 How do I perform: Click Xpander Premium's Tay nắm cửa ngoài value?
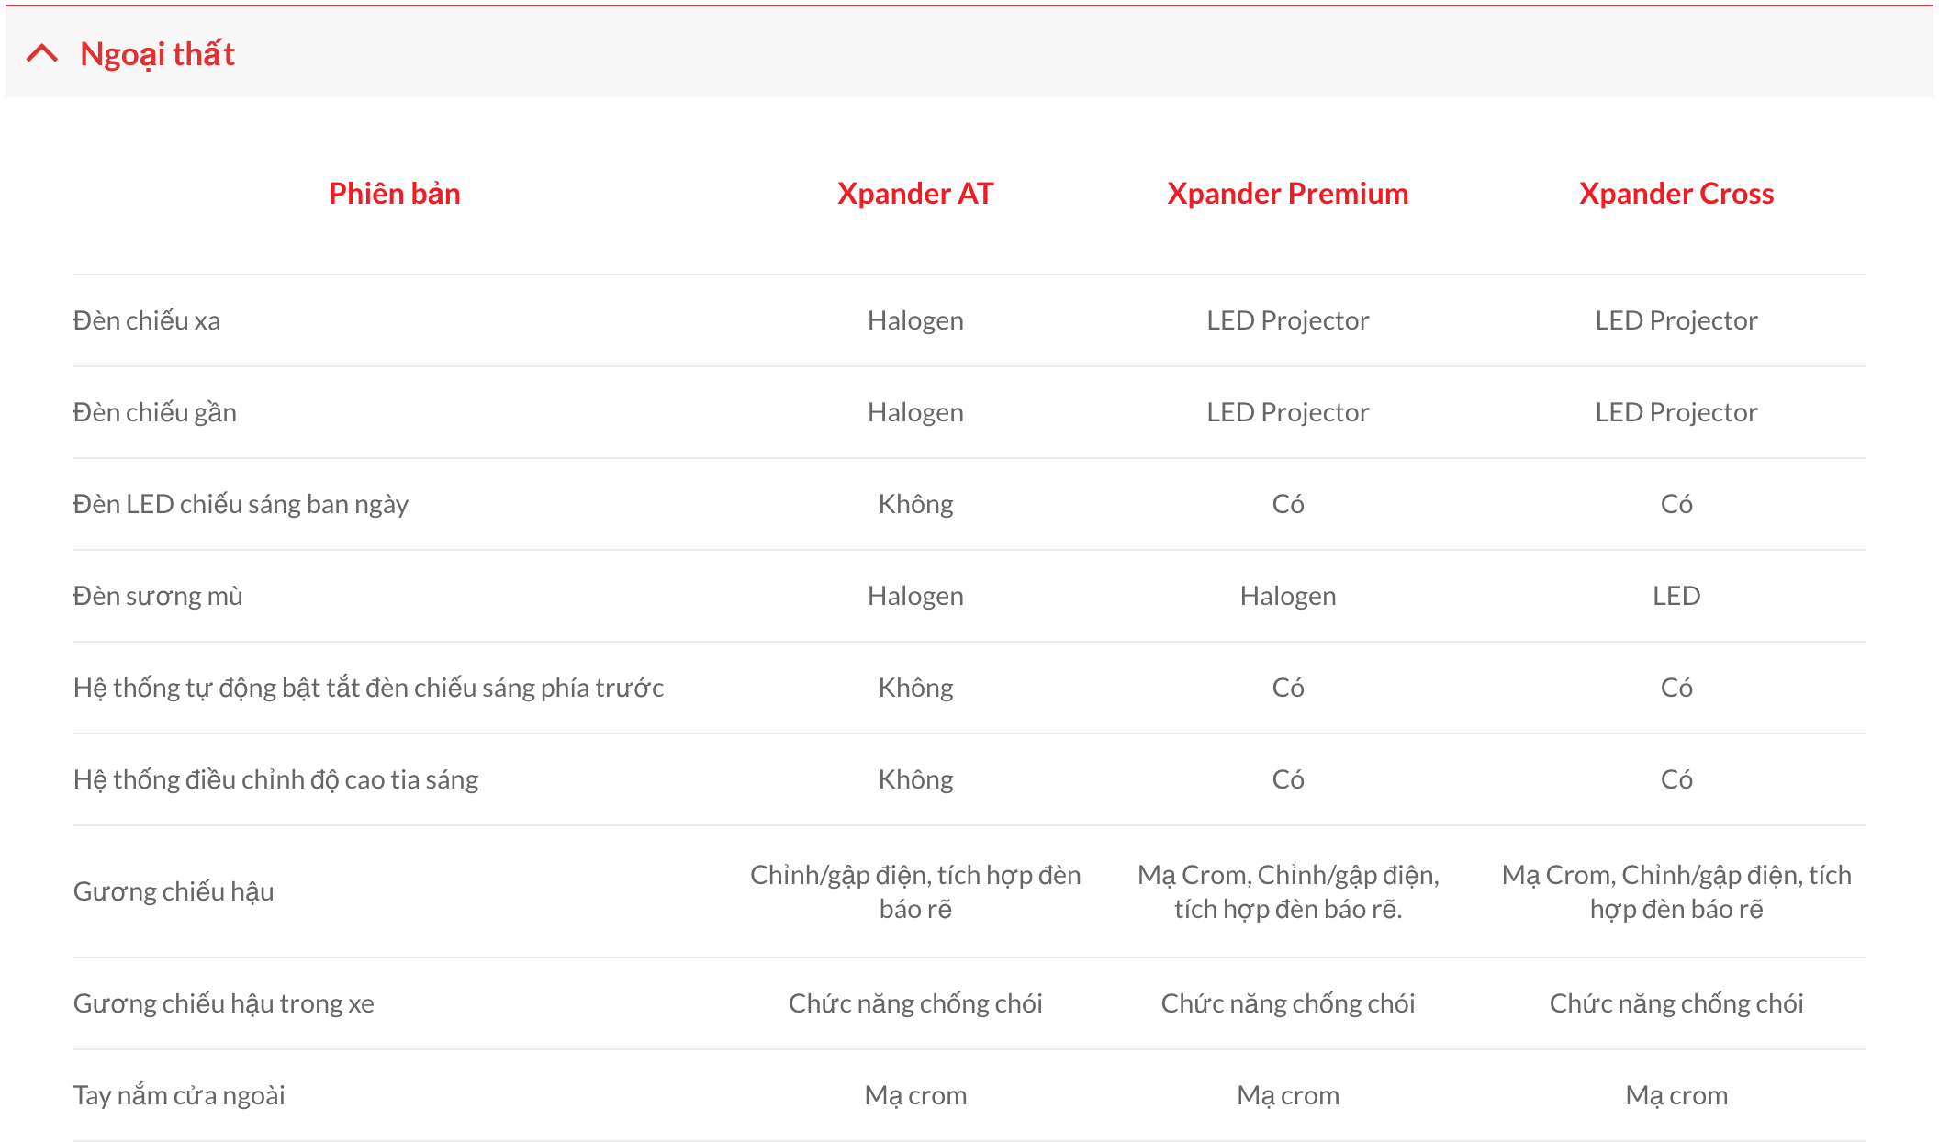(x=1288, y=1095)
